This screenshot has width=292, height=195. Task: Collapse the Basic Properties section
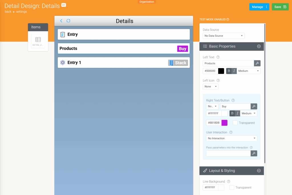259,46
